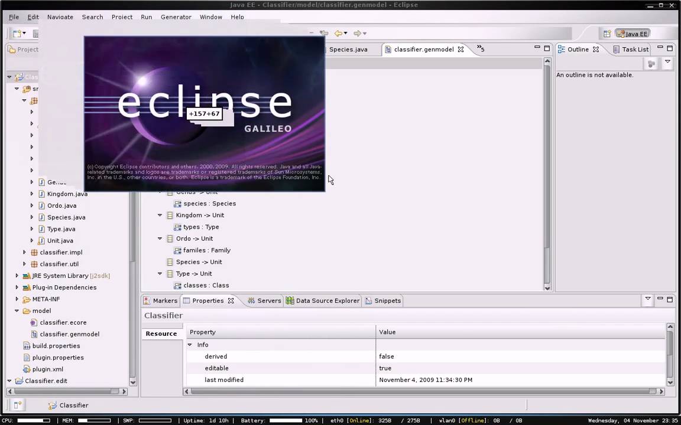
Task: Click the fast view status bar icon
Action: (x=17, y=405)
